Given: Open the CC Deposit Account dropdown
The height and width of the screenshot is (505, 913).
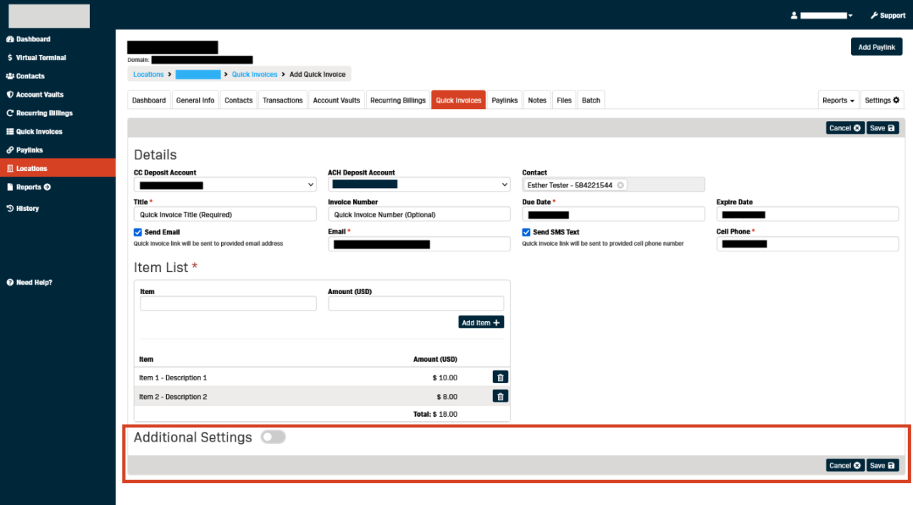Looking at the screenshot, I should coord(225,184).
